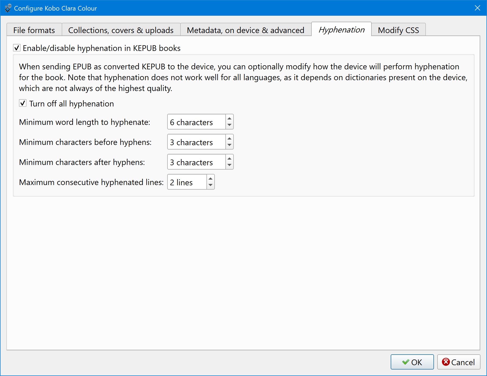Decrease minimum characters after hyphens

pyautogui.click(x=229, y=165)
